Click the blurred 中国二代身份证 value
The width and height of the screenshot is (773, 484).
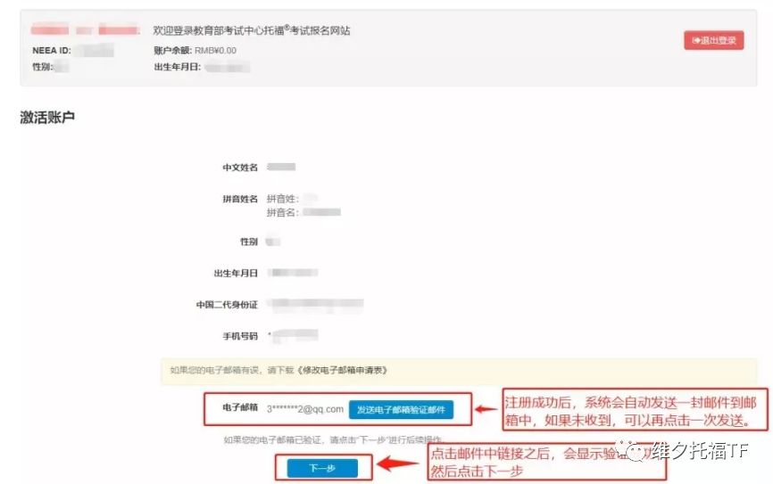point(317,305)
